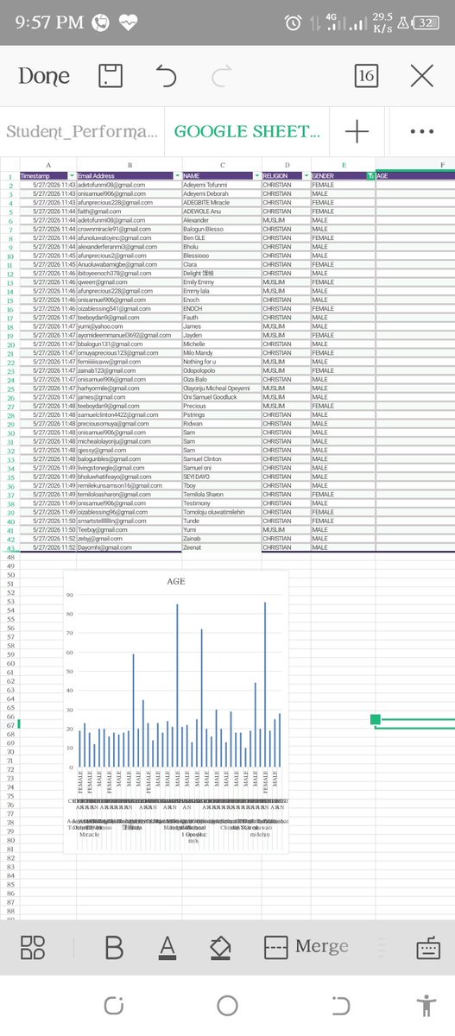The image size is (455, 1036).
Task: Tap the save disk icon
Action: tap(110, 76)
